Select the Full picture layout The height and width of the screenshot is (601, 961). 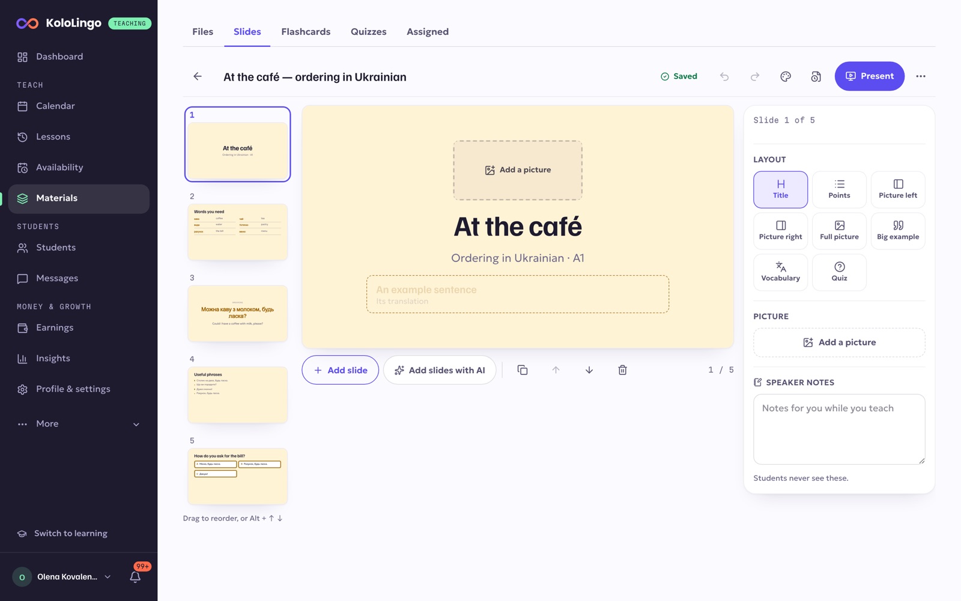click(839, 231)
